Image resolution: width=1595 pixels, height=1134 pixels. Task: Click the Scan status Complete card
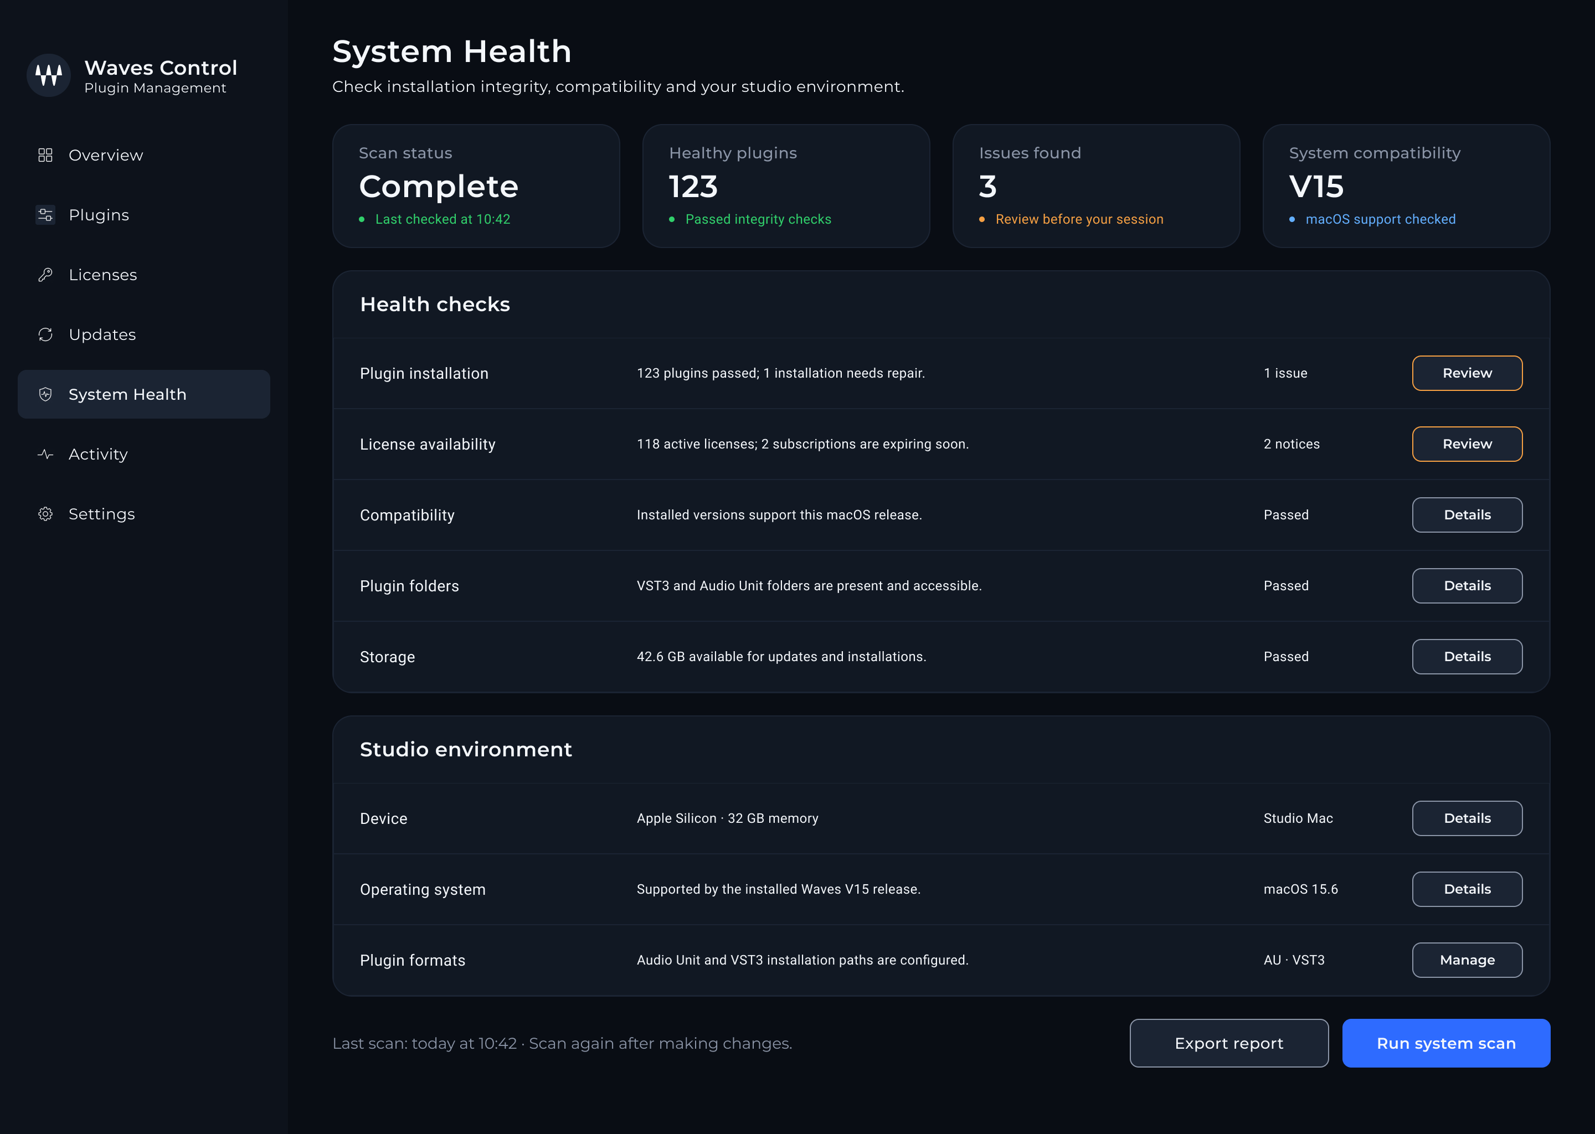(476, 187)
